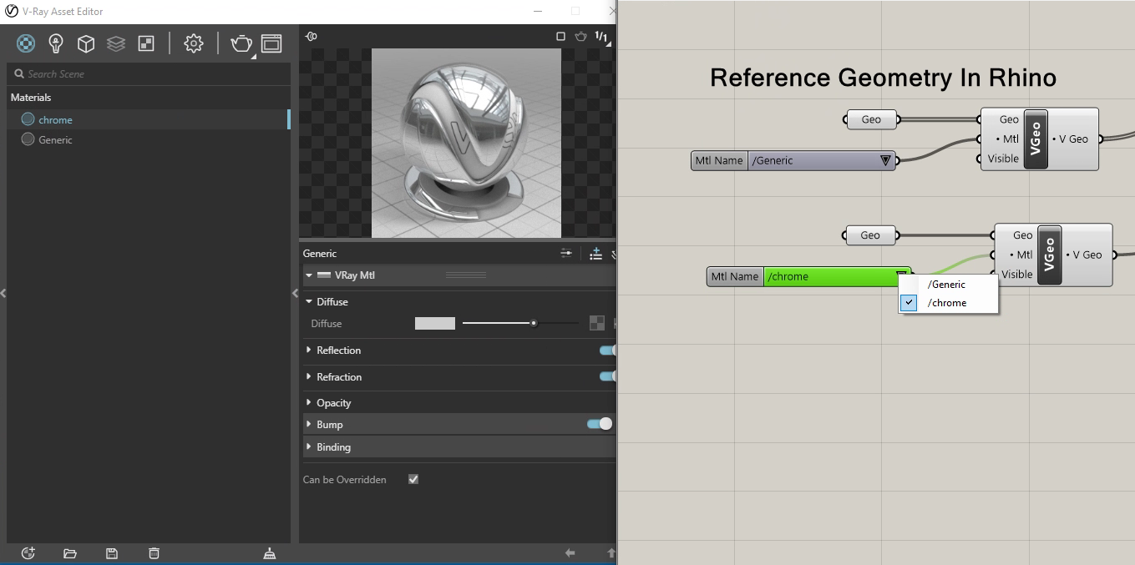Open the Geometry category cube icon
Image resolution: width=1135 pixels, height=565 pixels.
86,43
